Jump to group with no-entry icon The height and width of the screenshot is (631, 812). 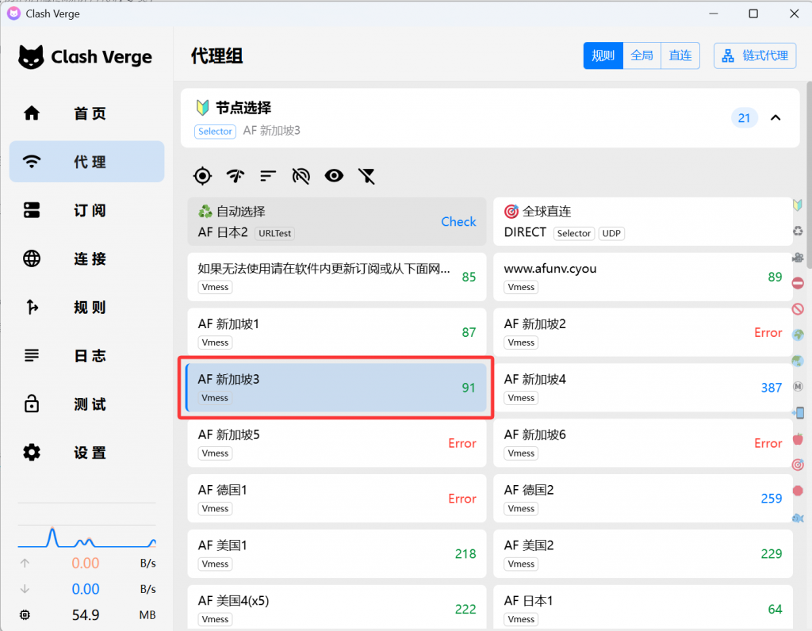798,283
